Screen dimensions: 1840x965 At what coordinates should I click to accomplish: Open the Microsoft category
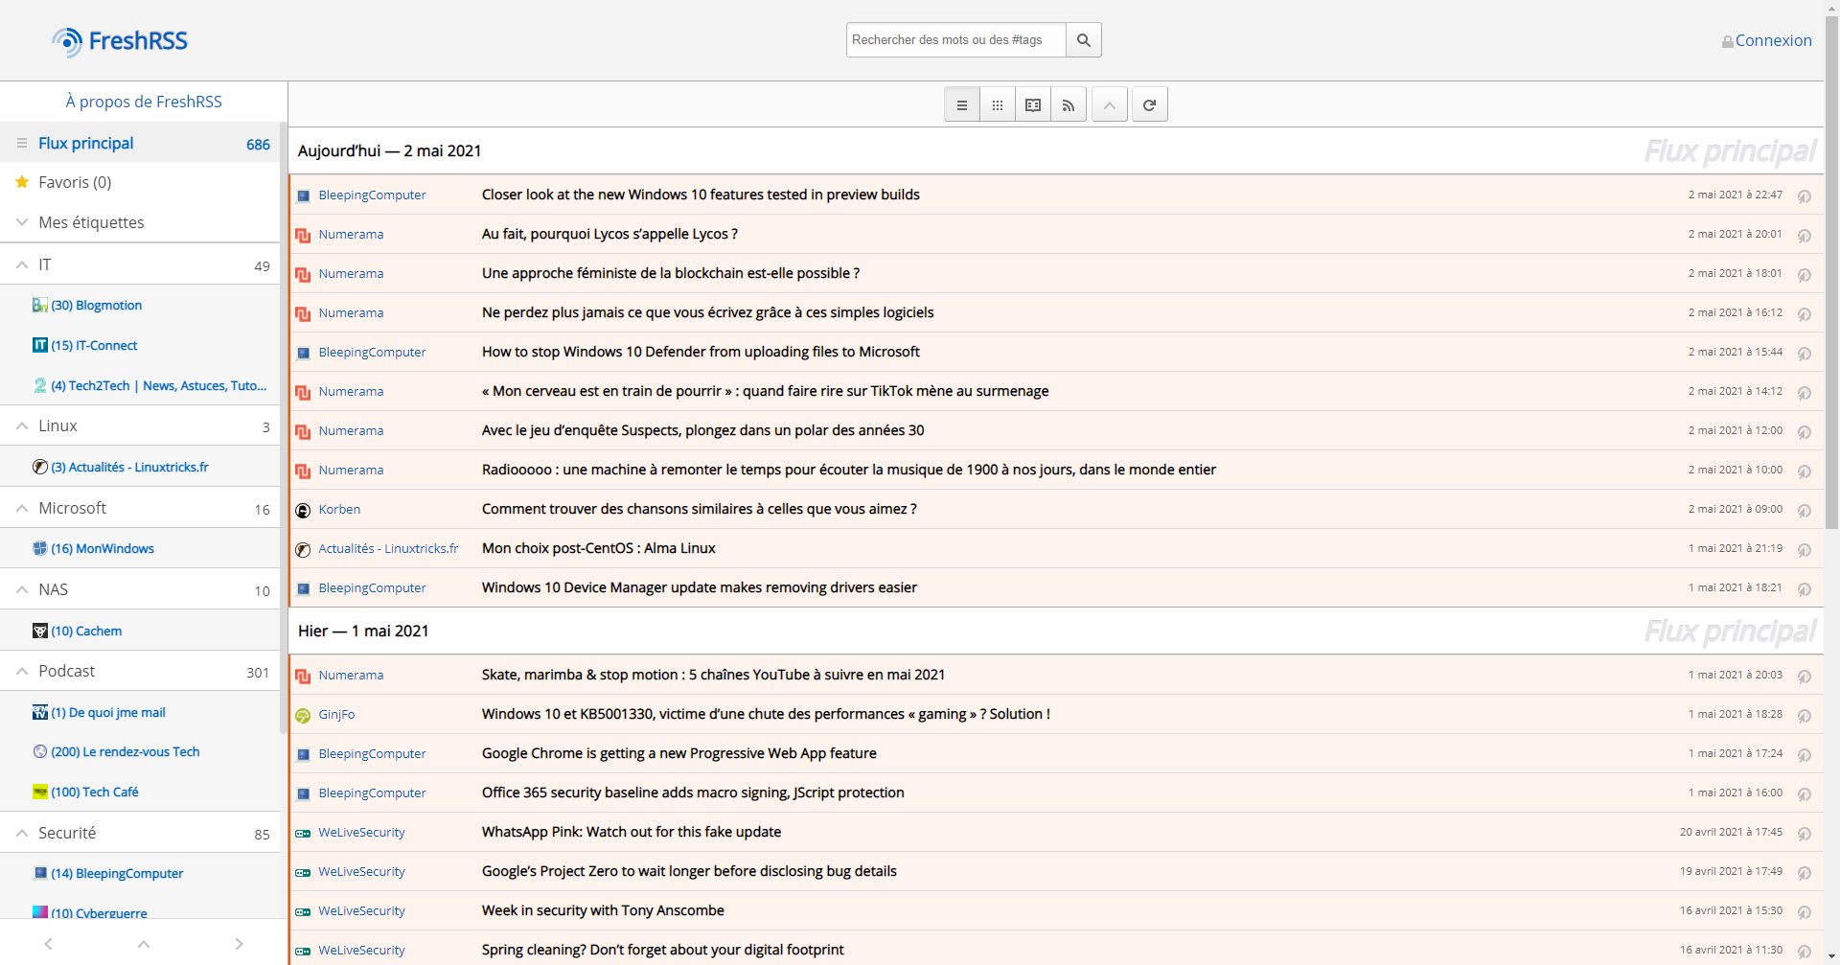[x=73, y=508]
